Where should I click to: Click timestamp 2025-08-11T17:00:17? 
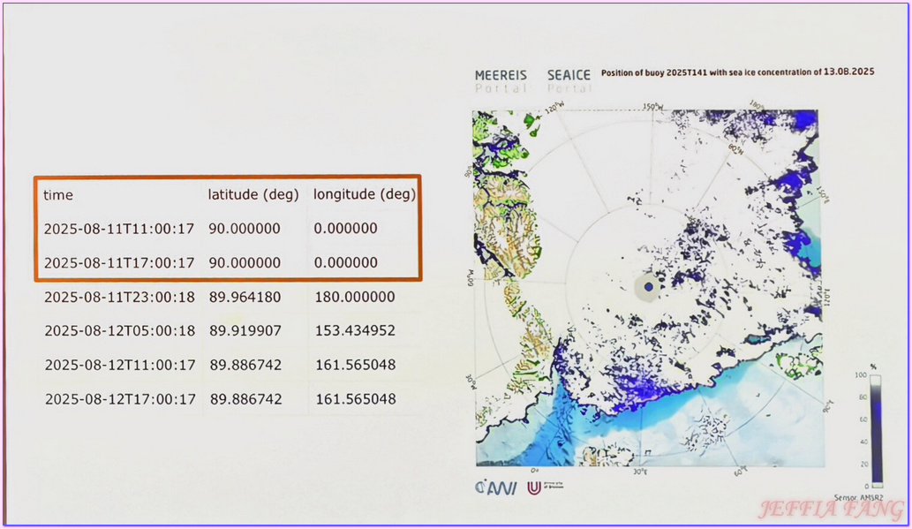pos(119,263)
